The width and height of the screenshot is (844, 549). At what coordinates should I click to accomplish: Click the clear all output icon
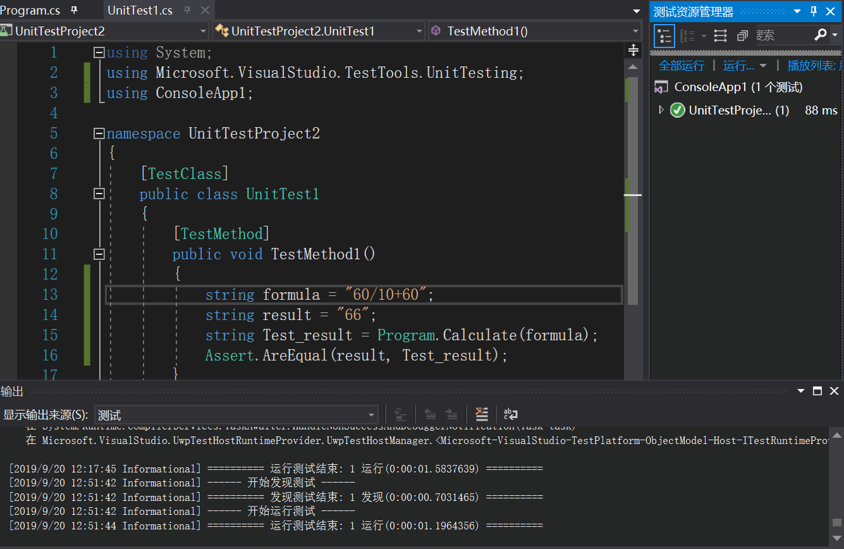point(482,414)
